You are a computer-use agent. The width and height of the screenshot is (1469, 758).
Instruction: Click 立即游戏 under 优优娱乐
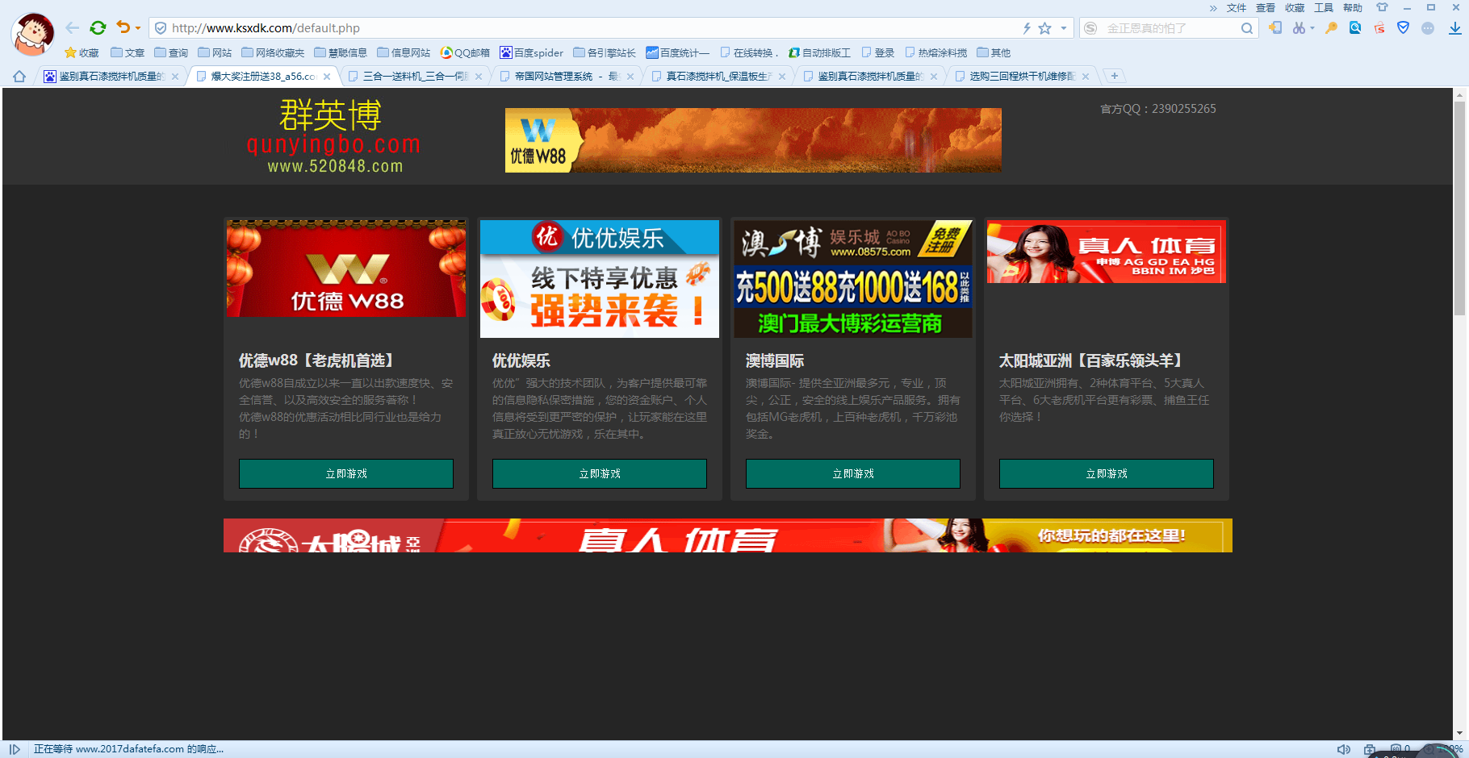[x=600, y=473]
